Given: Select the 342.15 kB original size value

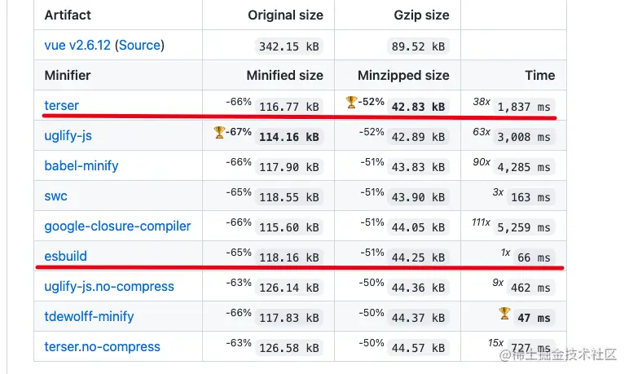Looking at the screenshot, I should pos(288,46).
